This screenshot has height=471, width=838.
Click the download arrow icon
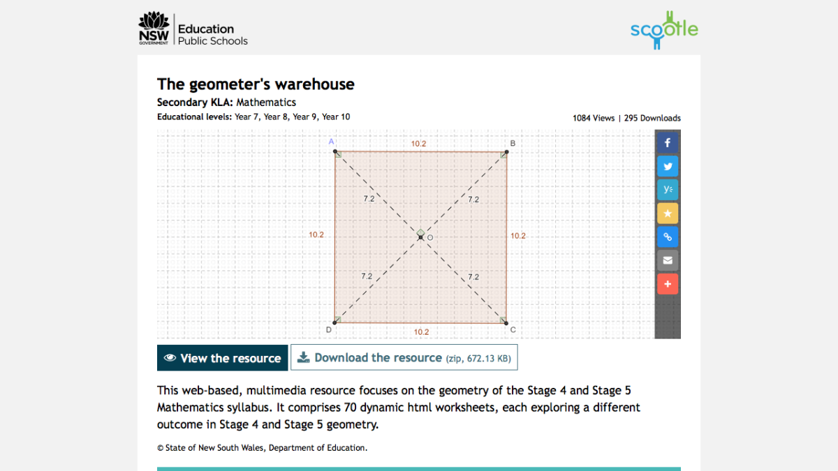(303, 357)
